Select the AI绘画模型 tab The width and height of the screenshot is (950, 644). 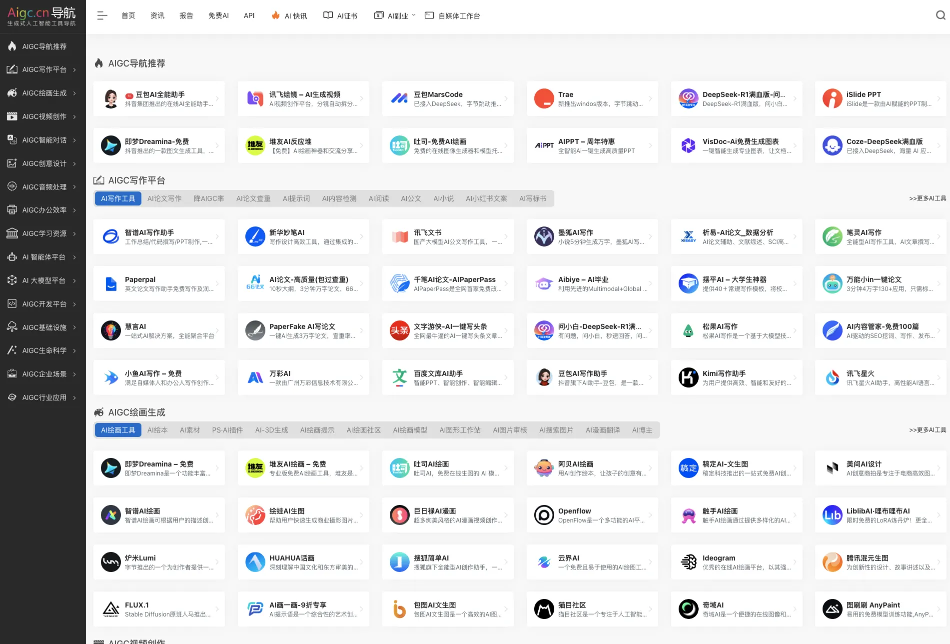click(410, 430)
